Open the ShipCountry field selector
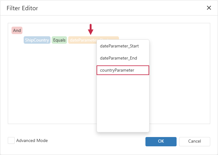 [37, 40]
